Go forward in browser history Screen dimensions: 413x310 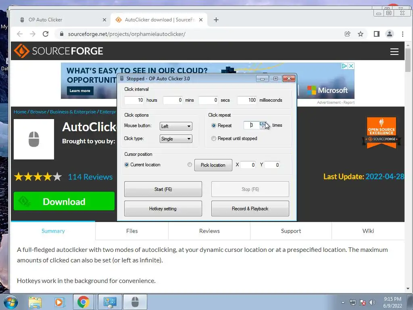pos(33,34)
